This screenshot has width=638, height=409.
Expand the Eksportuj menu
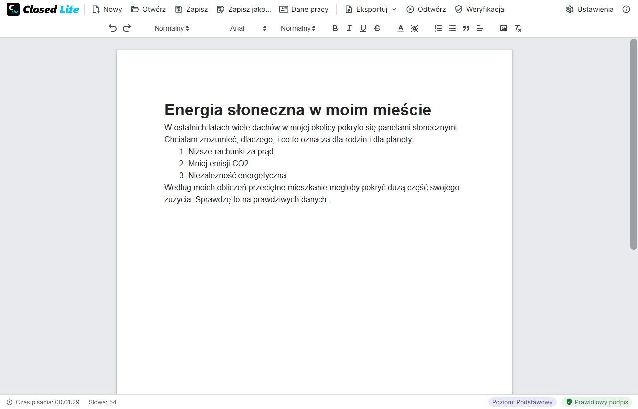click(x=371, y=9)
